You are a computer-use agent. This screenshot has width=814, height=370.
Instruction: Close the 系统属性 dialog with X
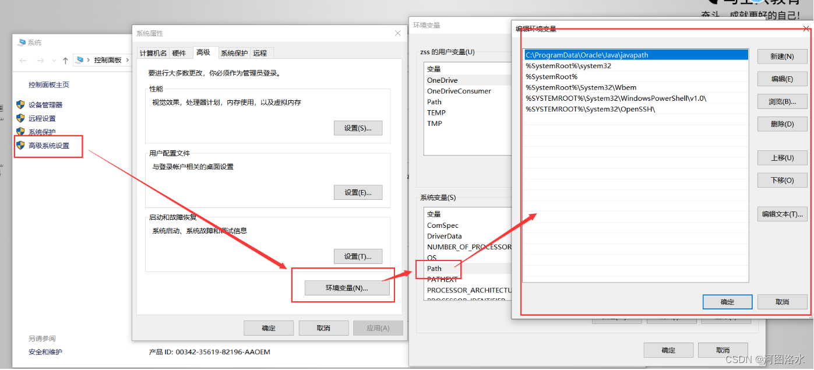pyautogui.click(x=397, y=33)
